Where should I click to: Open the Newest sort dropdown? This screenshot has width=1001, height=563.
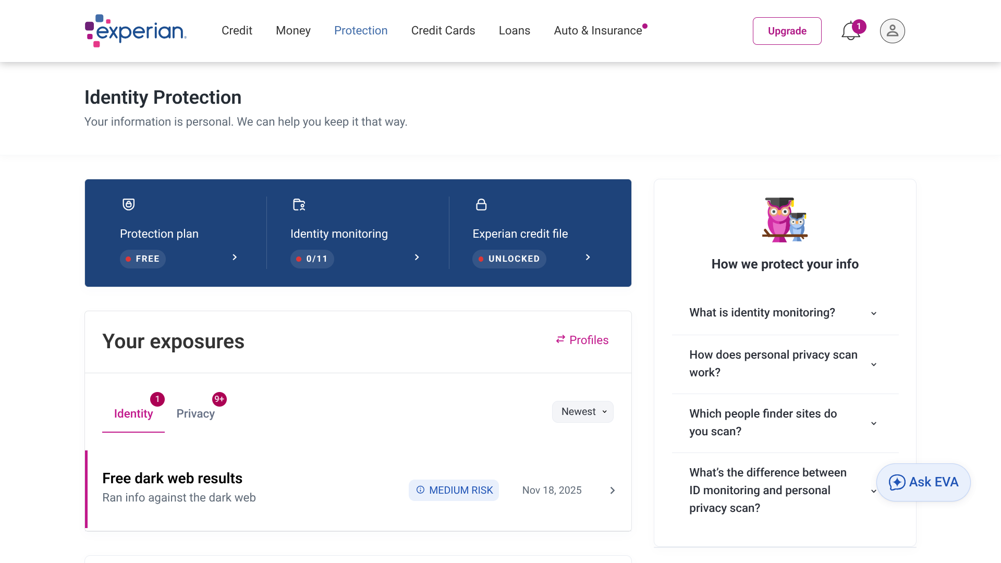tap(583, 412)
